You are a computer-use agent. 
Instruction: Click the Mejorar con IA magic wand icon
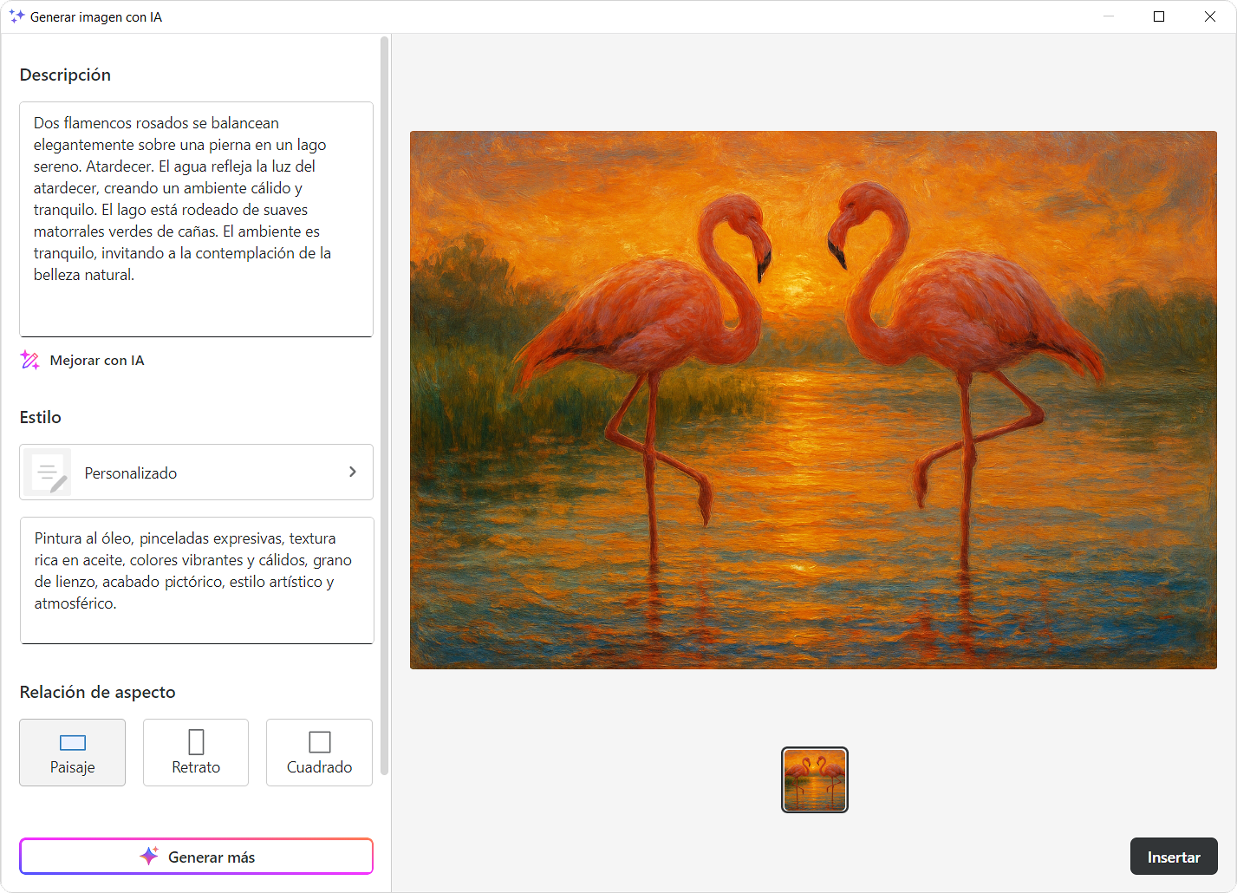(x=29, y=361)
